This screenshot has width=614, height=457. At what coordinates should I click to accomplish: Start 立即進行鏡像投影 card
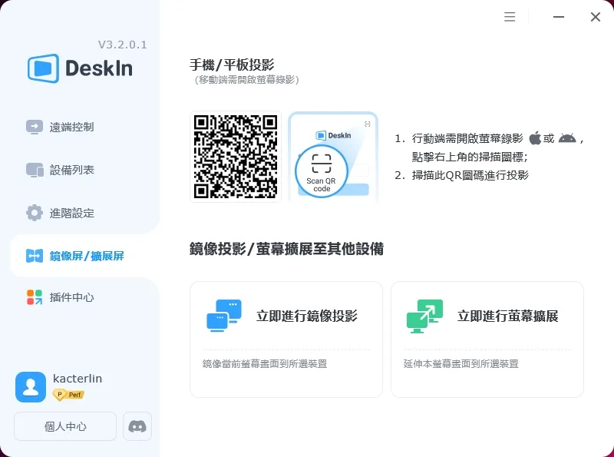(x=286, y=339)
